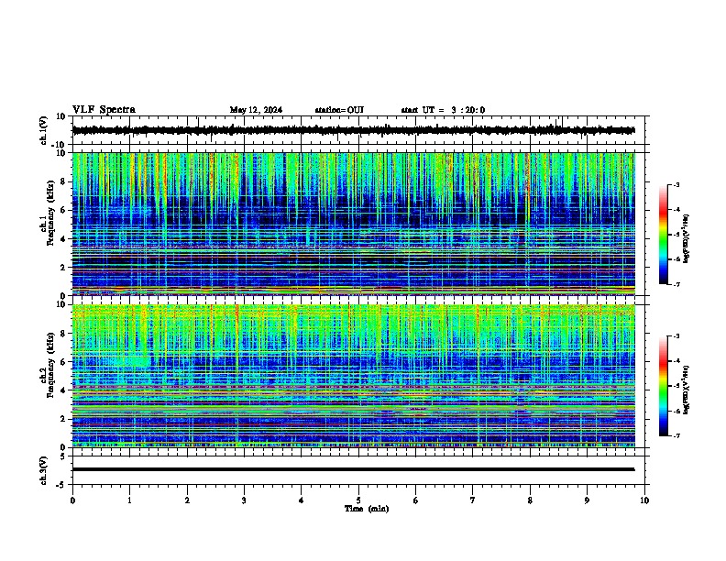Click the ch.1 frequency spectrogram plot
Image resolution: width=726 pixels, height=561 pixels.
(x=354, y=224)
